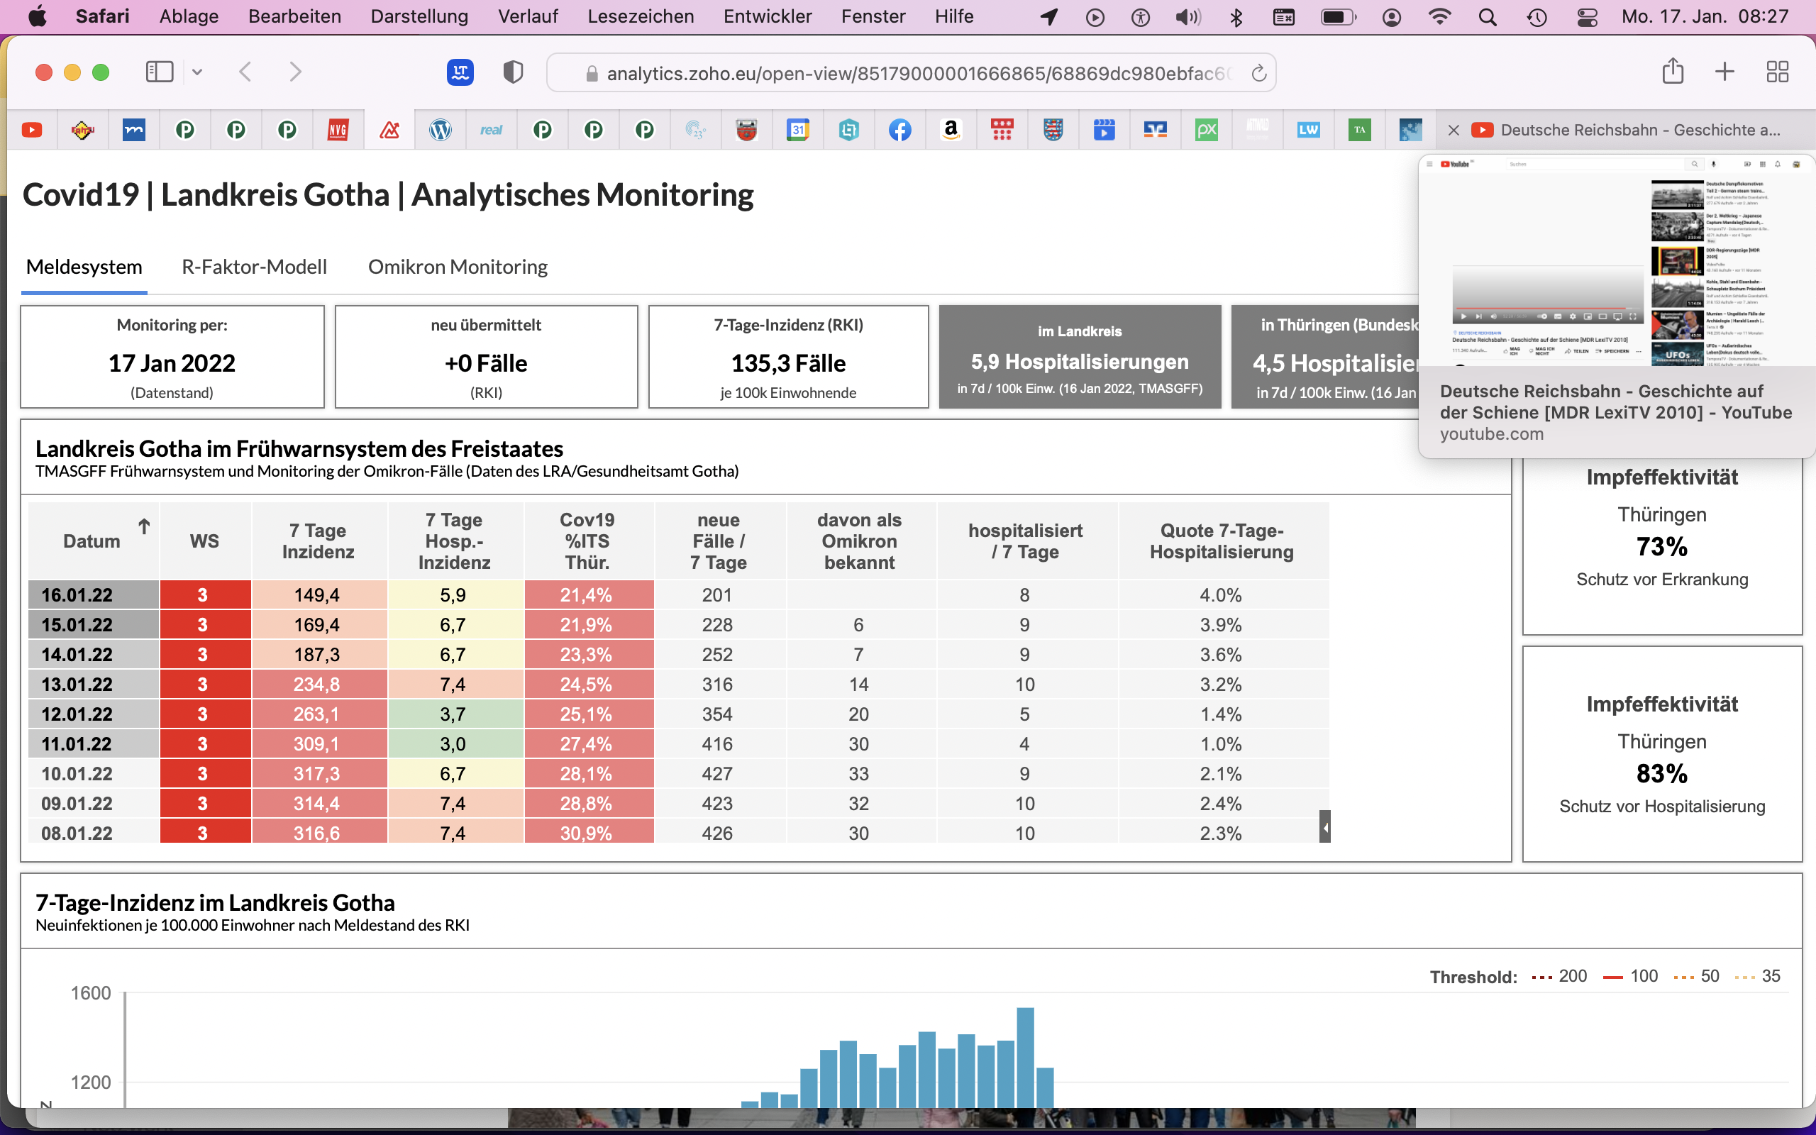The height and width of the screenshot is (1135, 1816).
Task: Click the Safari share icon
Action: pos(1673,72)
